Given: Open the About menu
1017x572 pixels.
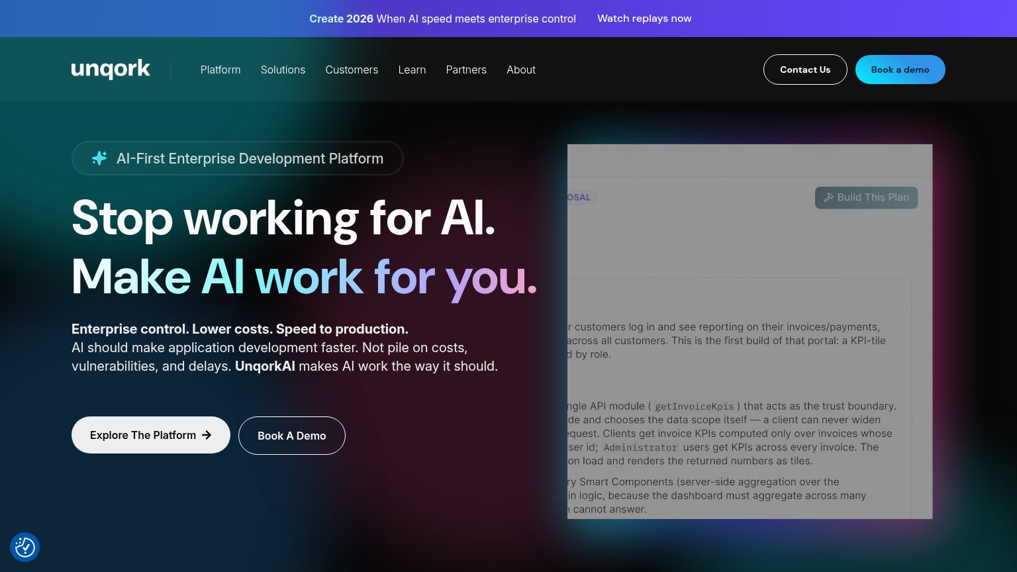Looking at the screenshot, I should tap(521, 70).
